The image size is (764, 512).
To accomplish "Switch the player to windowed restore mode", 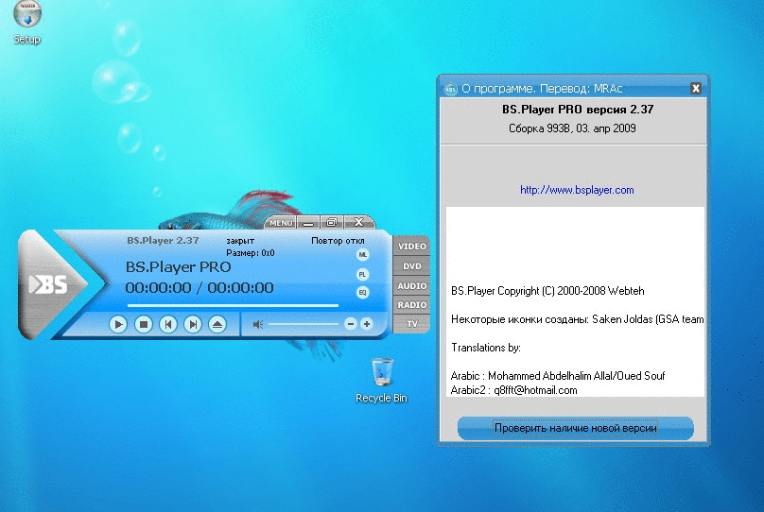I will click(x=332, y=222).
